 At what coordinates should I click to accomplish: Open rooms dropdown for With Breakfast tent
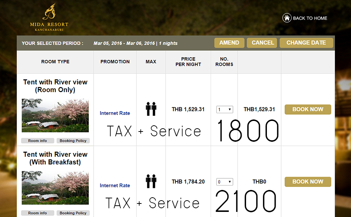(224, 182)
